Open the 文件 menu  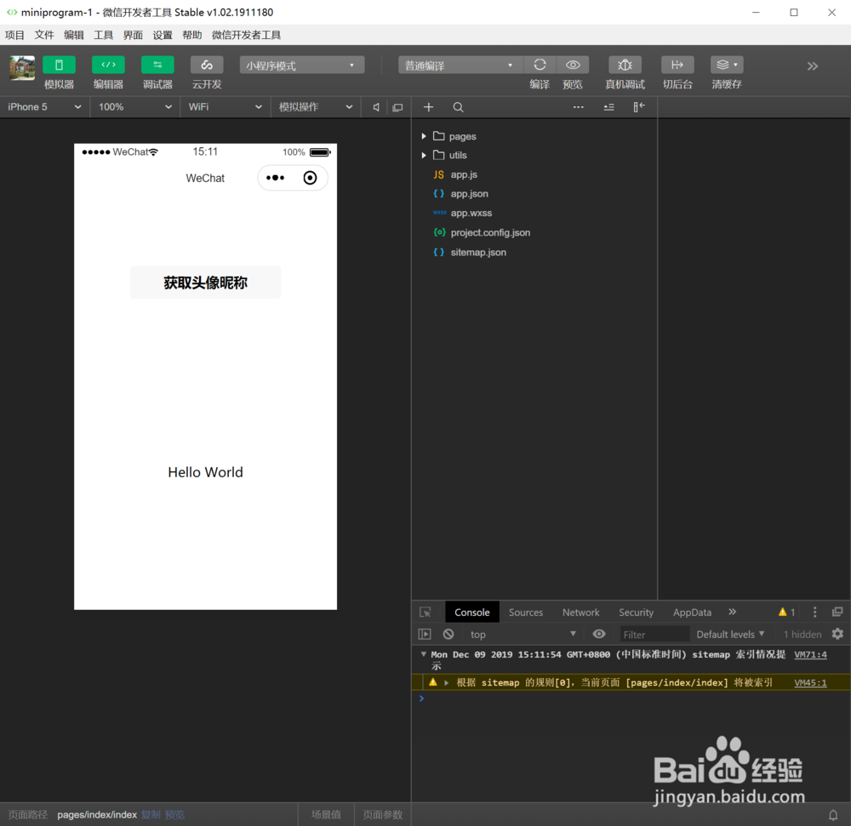(44, 35)
